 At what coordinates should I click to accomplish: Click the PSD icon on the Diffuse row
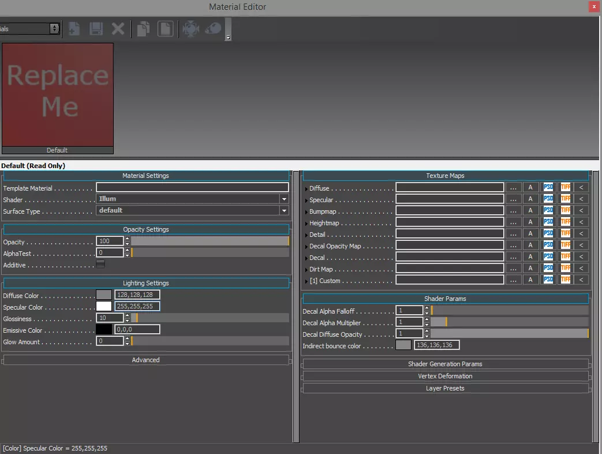click(548, 188)
